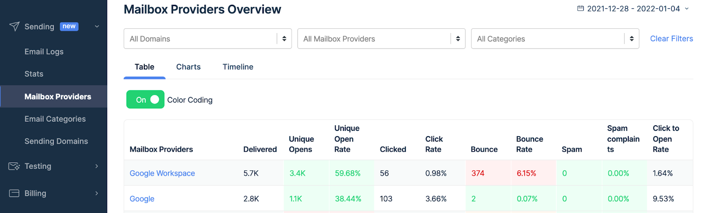The height and width of the screenshot is (213, 708).
Task: Click the Unique Open Rate column header
Action: [347, 139]
